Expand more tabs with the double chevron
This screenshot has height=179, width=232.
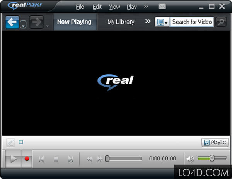click(x=148, y=21)
